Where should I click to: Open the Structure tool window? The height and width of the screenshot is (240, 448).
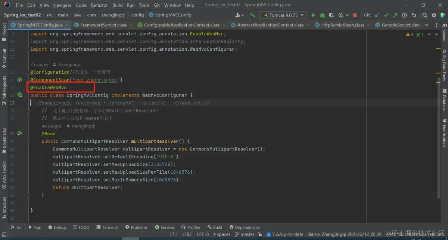point(4,208)
